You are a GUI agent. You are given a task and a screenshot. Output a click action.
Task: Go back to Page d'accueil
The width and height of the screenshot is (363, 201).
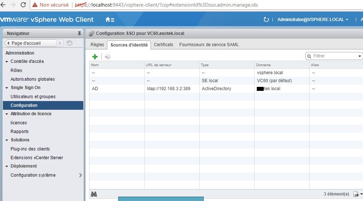click(x=30, y=43)
